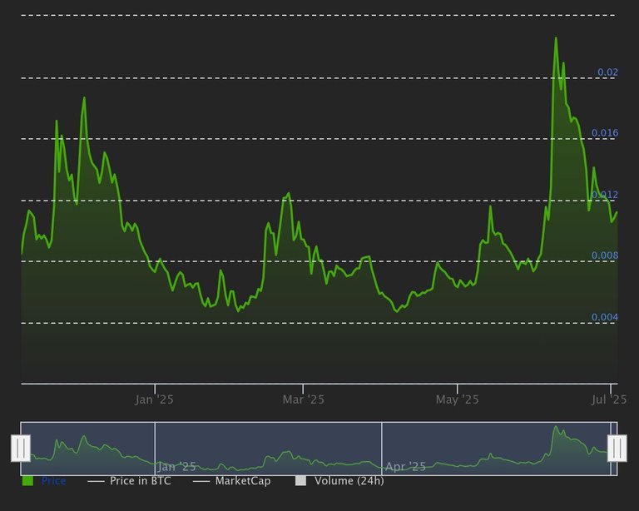Screen dimensions: 639x511
Task: Click the navigator chart near Jan '25
Action: click(176, 467)
